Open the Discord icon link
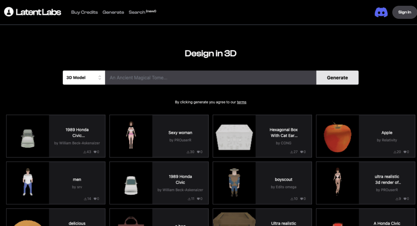This screenshot has height=226, width=417. click(x=381, y=12)
